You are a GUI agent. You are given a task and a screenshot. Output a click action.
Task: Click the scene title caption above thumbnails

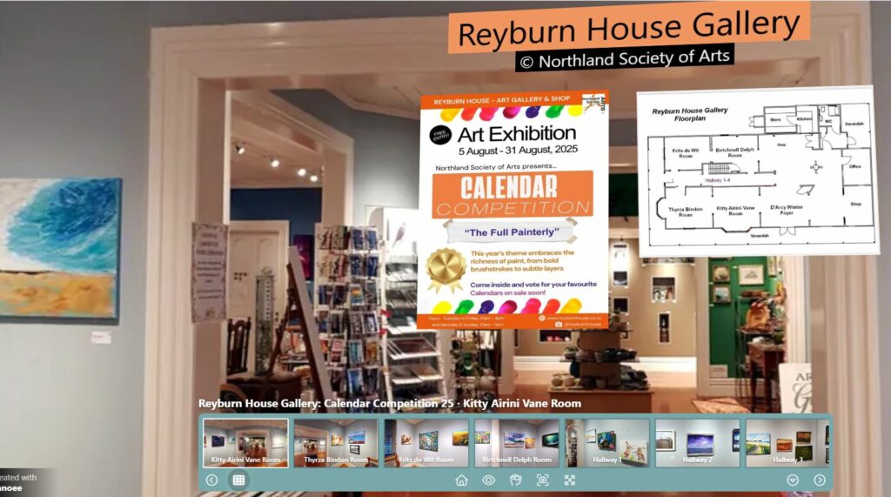click(390, 404)
